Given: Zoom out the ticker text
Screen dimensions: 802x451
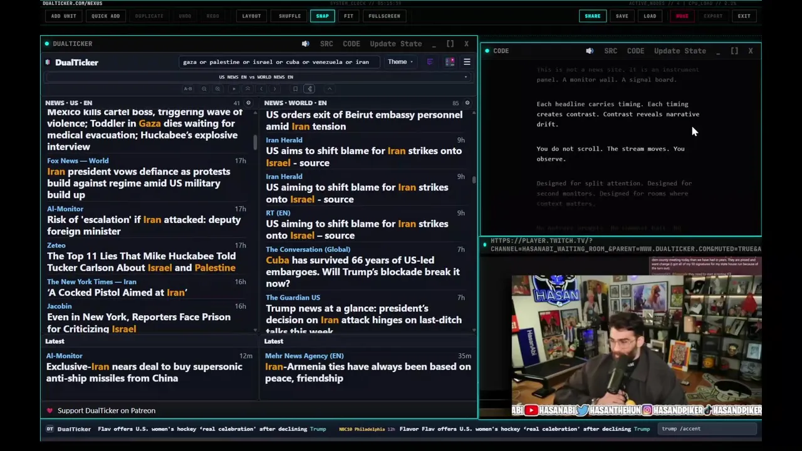Looking at the screenshot, I should tap(204, 89).
